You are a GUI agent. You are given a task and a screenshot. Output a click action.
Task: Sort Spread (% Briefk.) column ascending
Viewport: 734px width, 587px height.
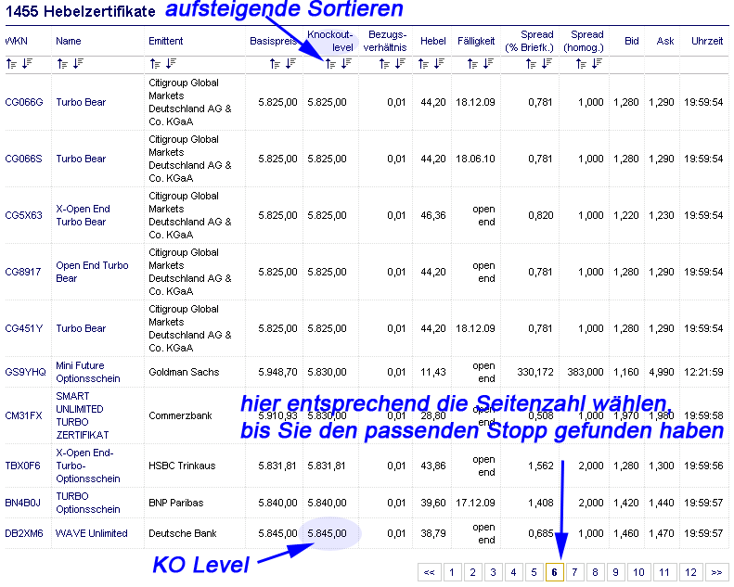point(532,63)
